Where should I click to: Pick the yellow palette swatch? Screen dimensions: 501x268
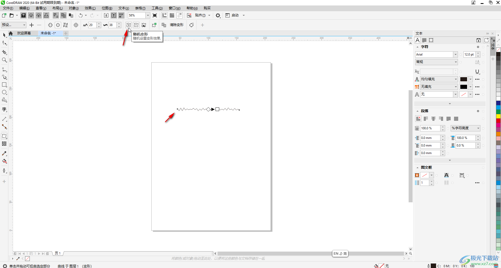tap(498, 116)
